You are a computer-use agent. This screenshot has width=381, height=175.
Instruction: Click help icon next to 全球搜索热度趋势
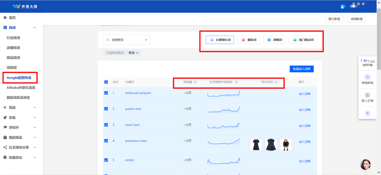point(236,82)
